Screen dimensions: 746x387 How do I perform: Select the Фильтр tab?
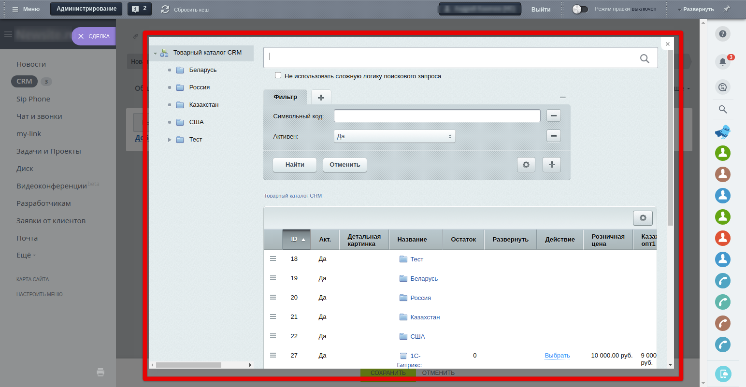[x=285, y=97]
